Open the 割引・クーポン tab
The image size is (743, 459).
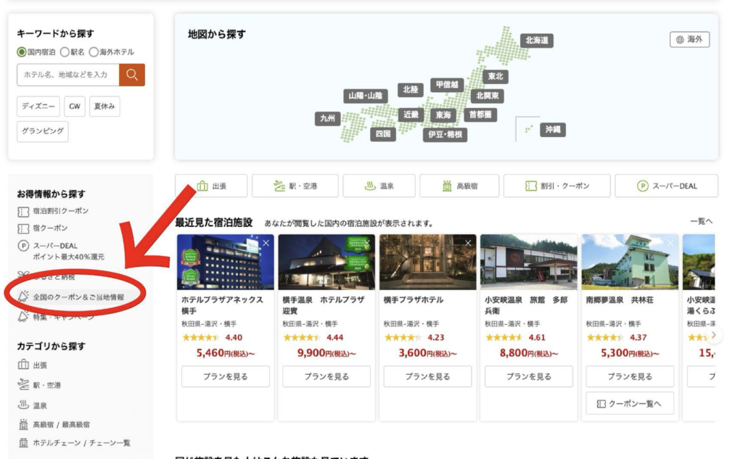click(557, 186)
